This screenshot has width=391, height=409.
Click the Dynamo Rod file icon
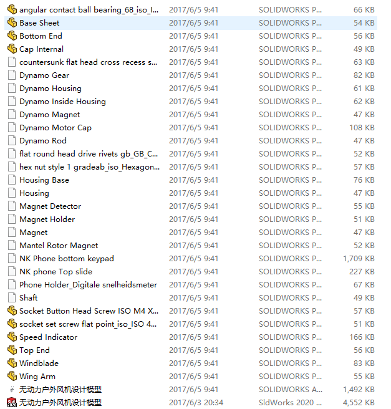click(x=12, y=141)
